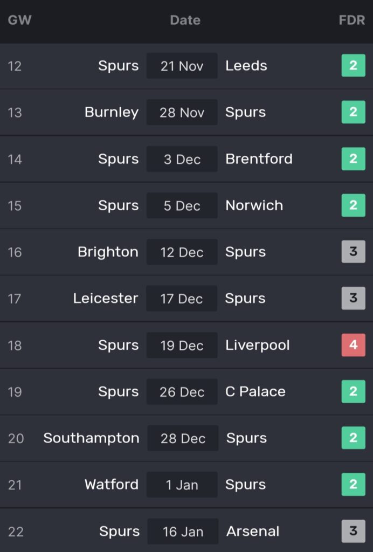Open the 16 Jan date box

pyautogui.click(x=183, y=532)
